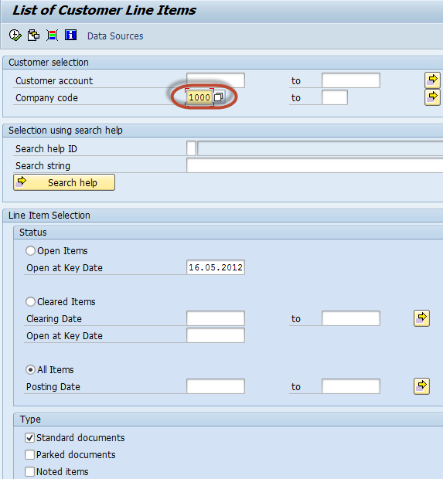Open value help beside Company code 1000
This screenshot has width=443, height=479.
[219, 97]
